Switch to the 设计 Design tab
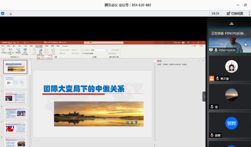251x147 pixels. point(20,46)
